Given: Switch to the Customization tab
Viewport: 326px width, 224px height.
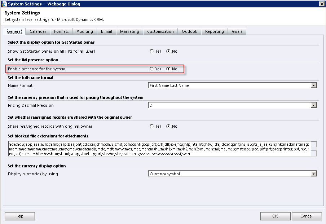Looking at the screenshot, I should tap(160, 31).
